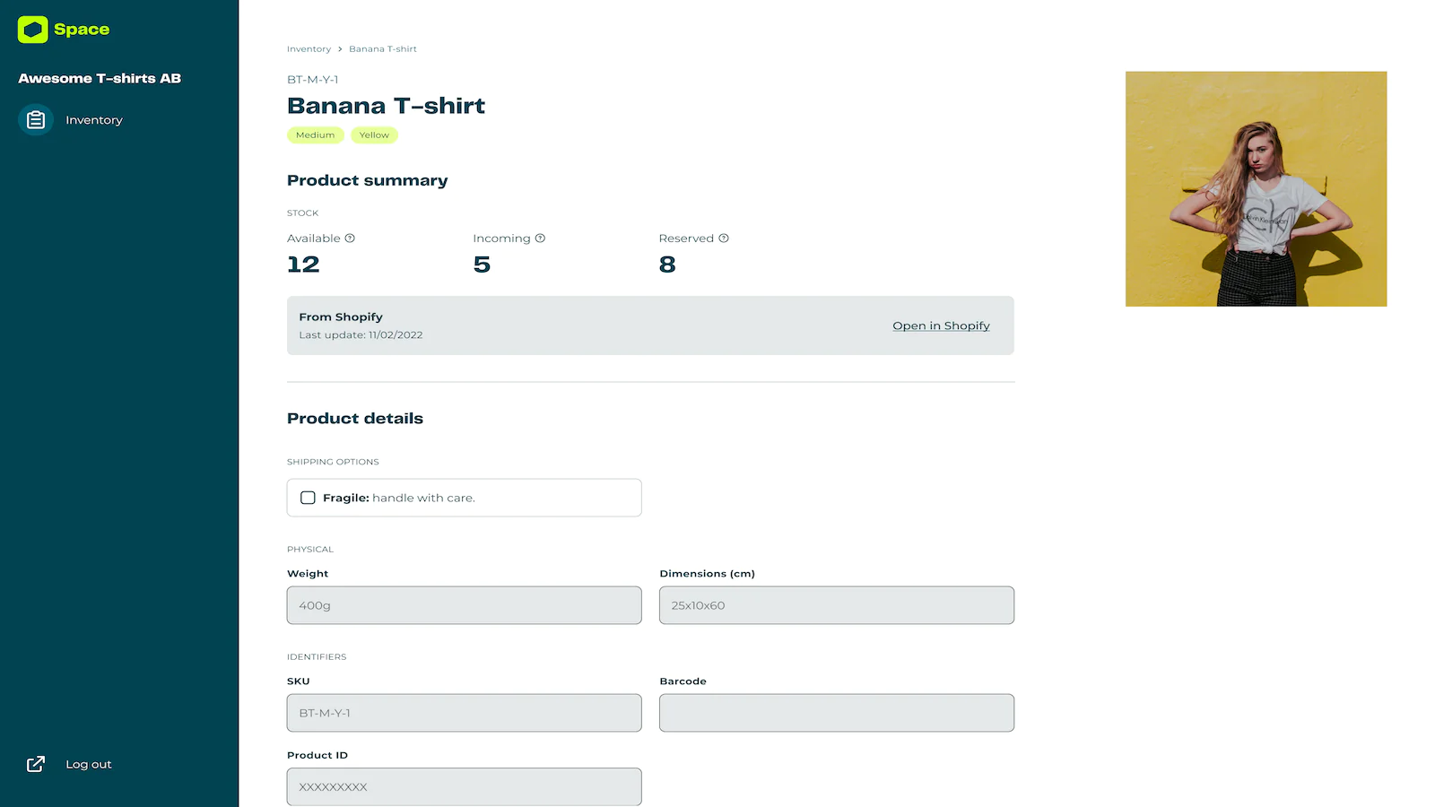
Task: Click the empty Barcode field
Action: tap(837, 713)
